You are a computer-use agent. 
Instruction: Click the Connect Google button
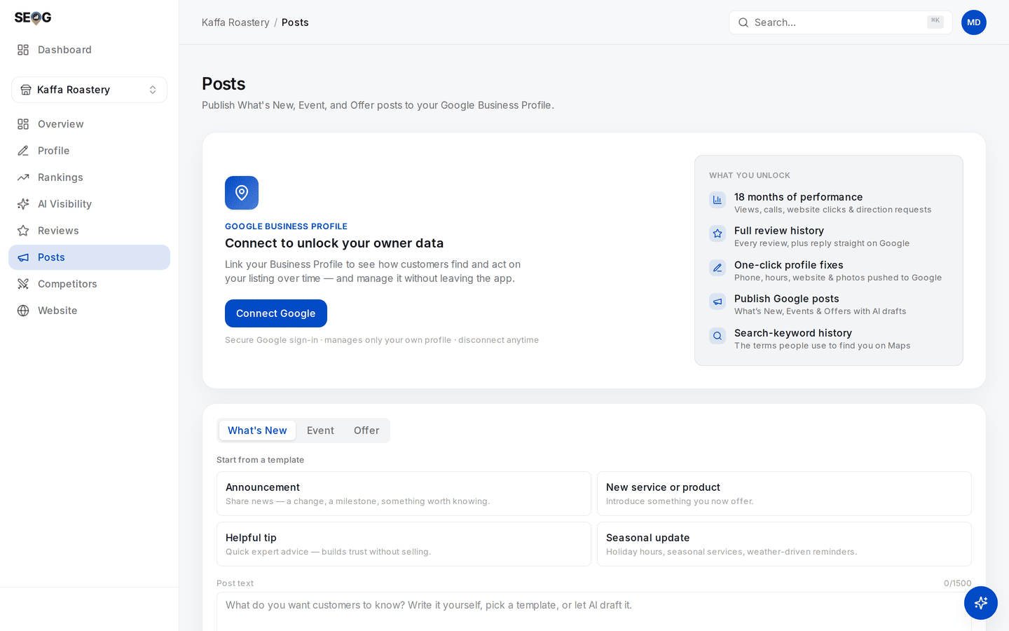[276, 313]
